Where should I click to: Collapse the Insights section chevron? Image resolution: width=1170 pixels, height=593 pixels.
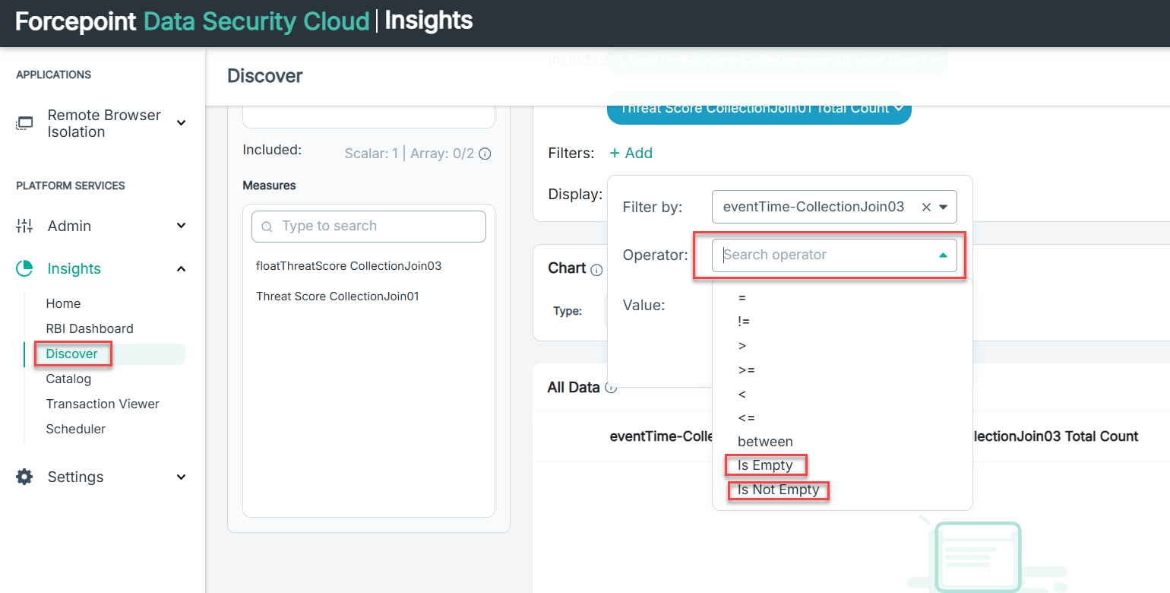pos(181,268)
